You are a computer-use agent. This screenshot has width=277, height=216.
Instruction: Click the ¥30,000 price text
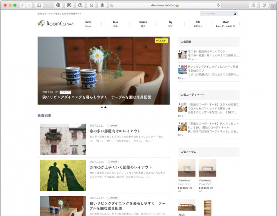click(x=183, y=188)
